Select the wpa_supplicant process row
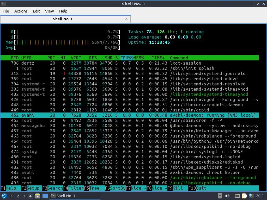 click(x=130, y=167)
